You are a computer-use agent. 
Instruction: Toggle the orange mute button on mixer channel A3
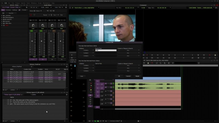54,31
